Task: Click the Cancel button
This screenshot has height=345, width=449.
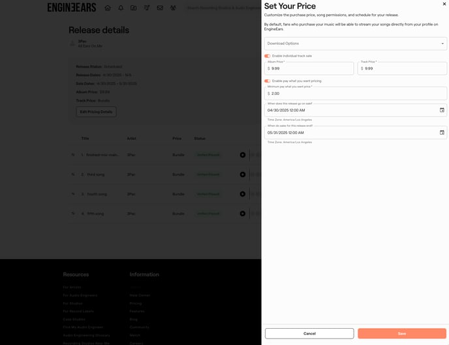Action: pyautogui.click(x=309, y=333)
